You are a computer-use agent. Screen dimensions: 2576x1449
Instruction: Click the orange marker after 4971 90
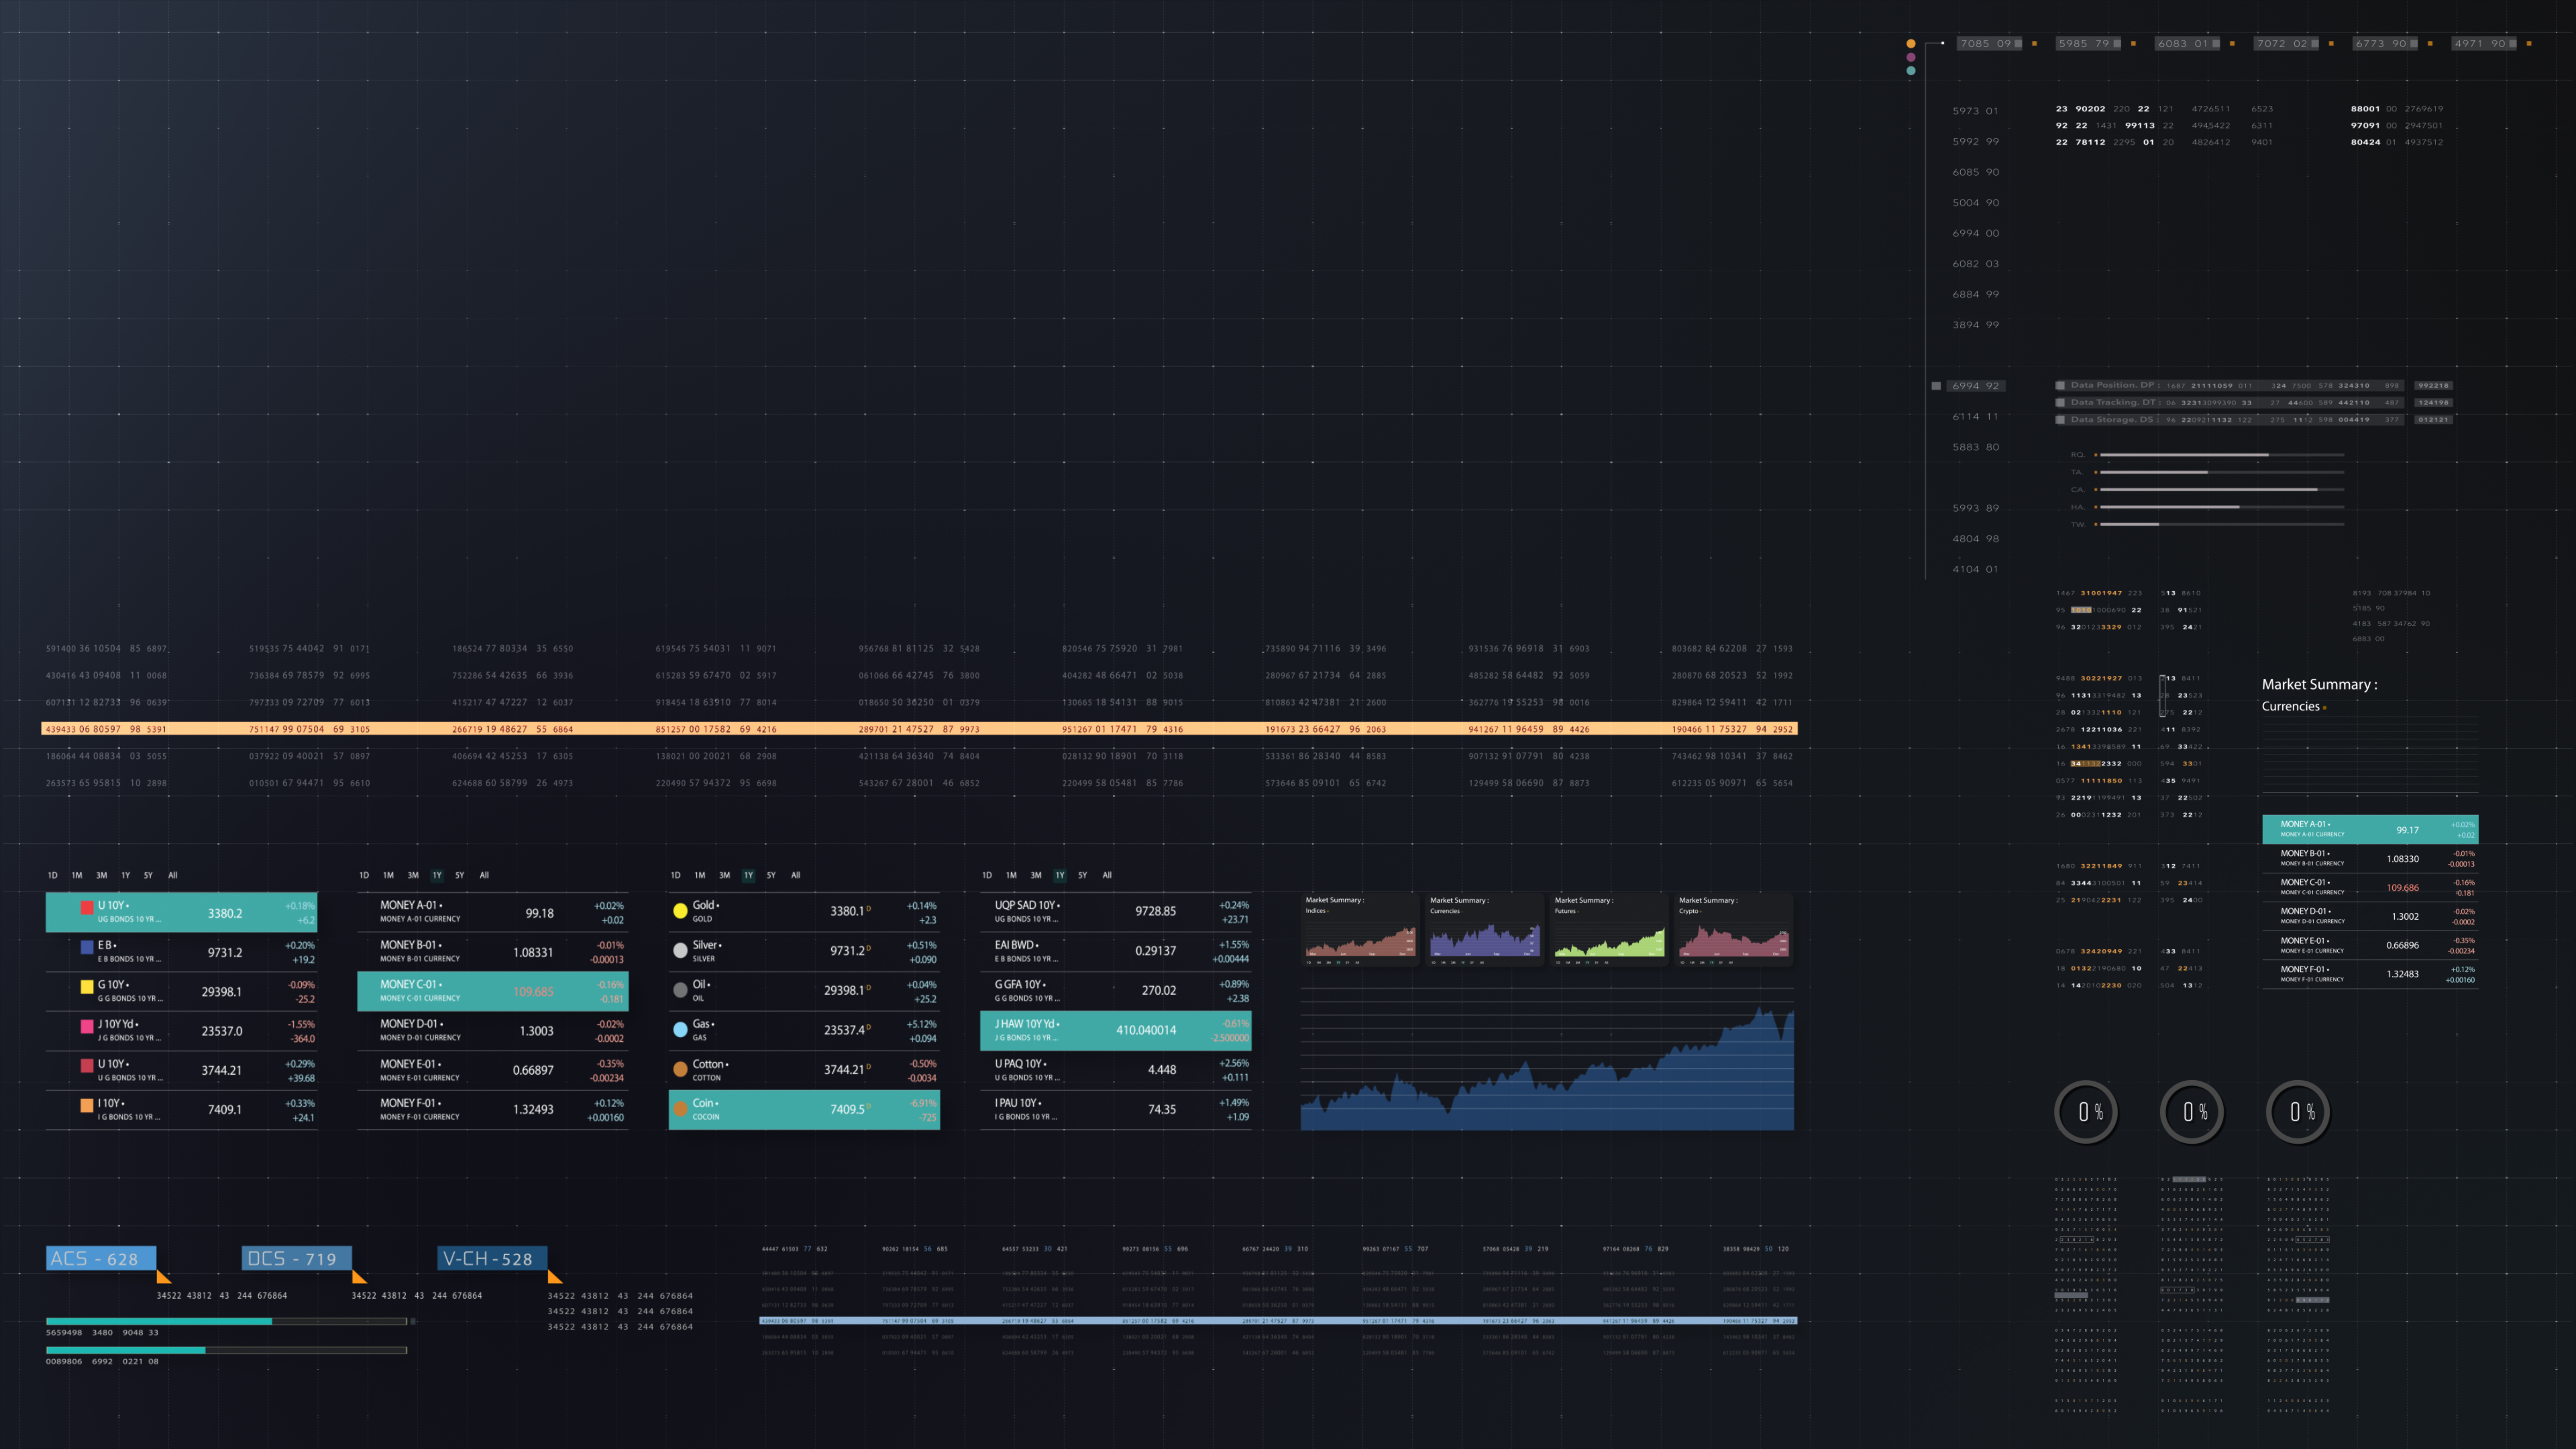[2529, 44]
